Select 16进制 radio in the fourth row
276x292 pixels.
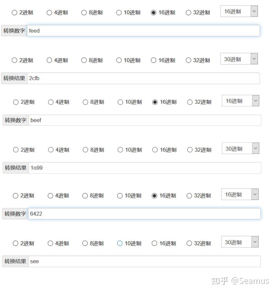click(x=155, y=150)
